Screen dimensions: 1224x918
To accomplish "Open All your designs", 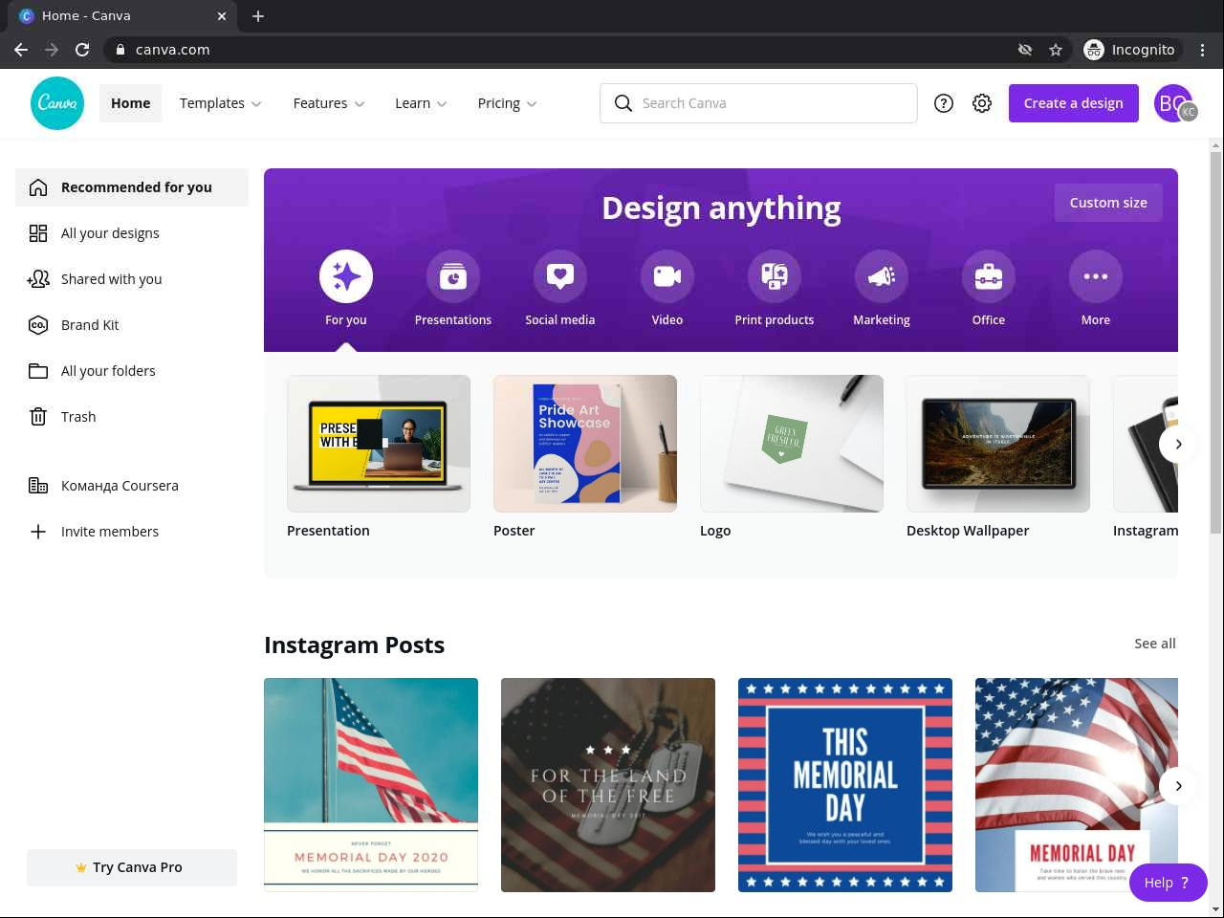I will [132, 233].
